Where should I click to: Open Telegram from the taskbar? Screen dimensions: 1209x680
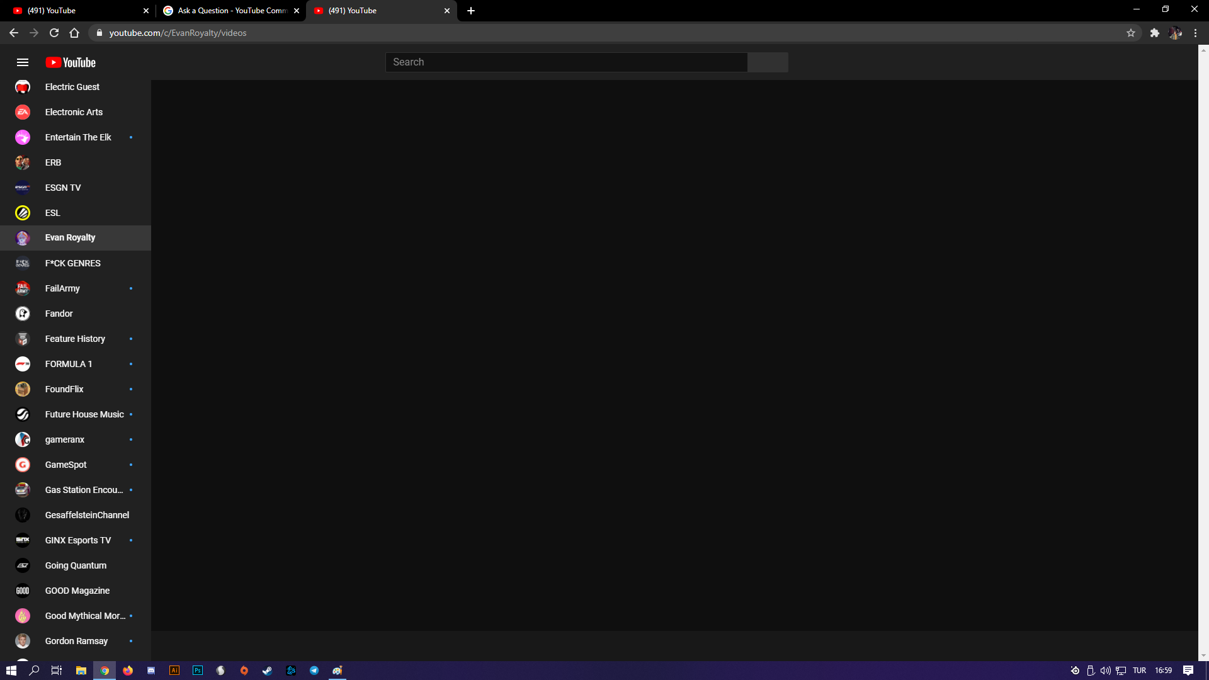(x=314, y=671)
